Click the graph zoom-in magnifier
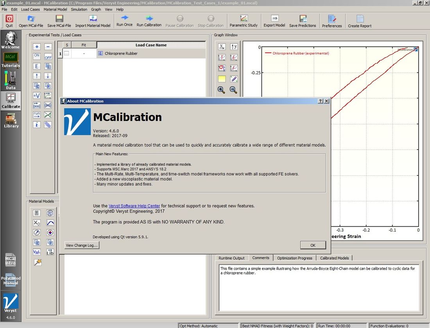Image resolution: width=430 pixels, height=328 pixels. click(221, 90)
